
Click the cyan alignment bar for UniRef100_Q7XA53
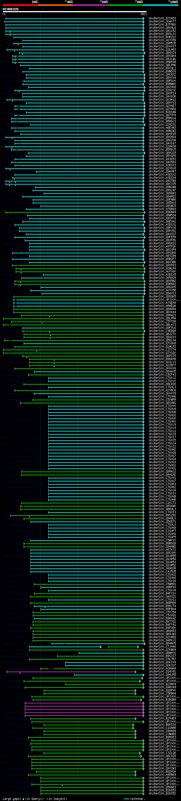point(75,18)
